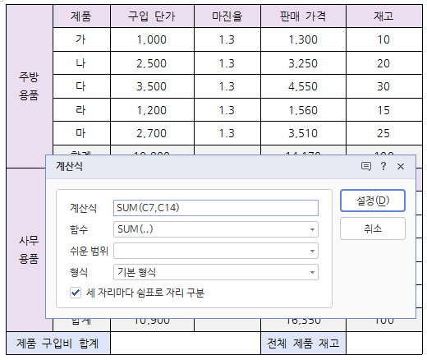Screen dimensions: 427x360
Task: Click the stock cell showing 15
Action: click(x=384, y=110)
